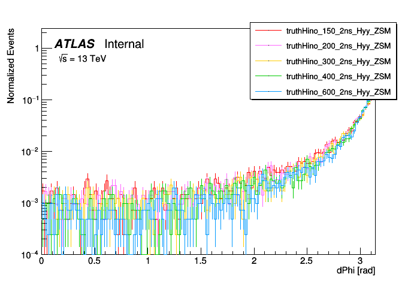Select legend entry truthHino_400_2ns_Hyy_ZSM text
The image size is (417, 283).
[339, 76]
